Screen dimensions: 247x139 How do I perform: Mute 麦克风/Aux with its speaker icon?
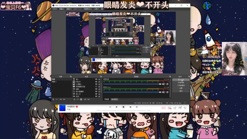(x=164, y=92)
